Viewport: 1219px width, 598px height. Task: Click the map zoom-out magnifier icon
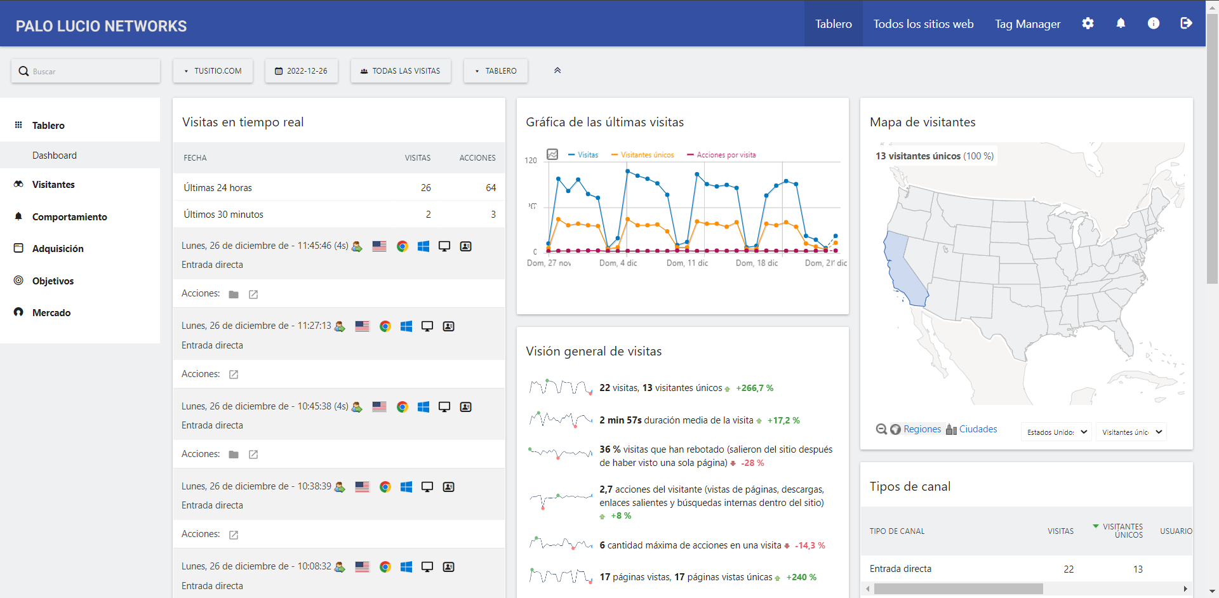point(881,430)
